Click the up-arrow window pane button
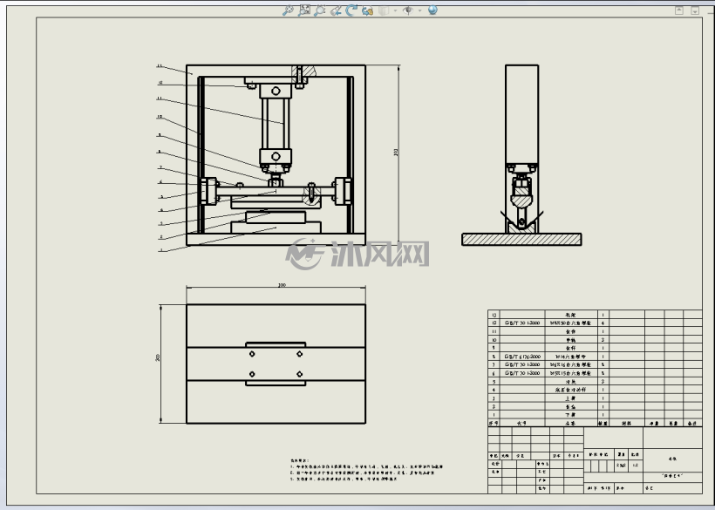This screenshot has height=510, width=715. tap(679, 10)
